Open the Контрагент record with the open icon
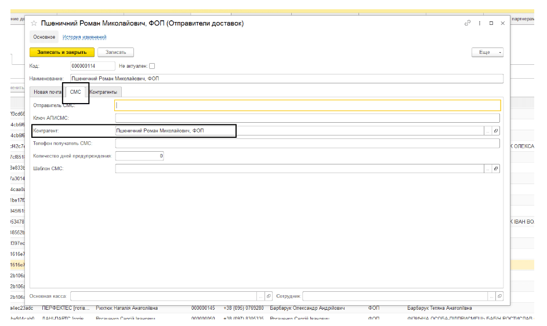The width and height of the screenshot is (547, 326). 496,131
